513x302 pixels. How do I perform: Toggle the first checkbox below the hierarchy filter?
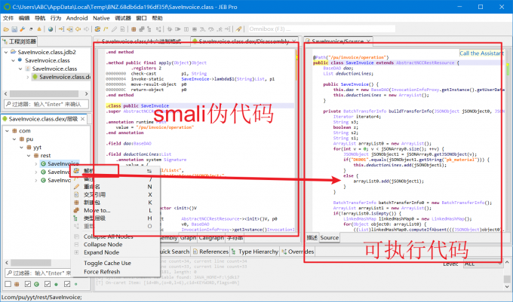(x=7, y=284)
